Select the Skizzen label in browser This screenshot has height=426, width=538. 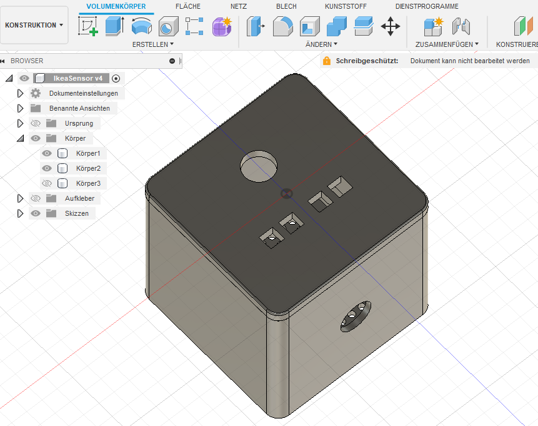(x=76, y=213)
